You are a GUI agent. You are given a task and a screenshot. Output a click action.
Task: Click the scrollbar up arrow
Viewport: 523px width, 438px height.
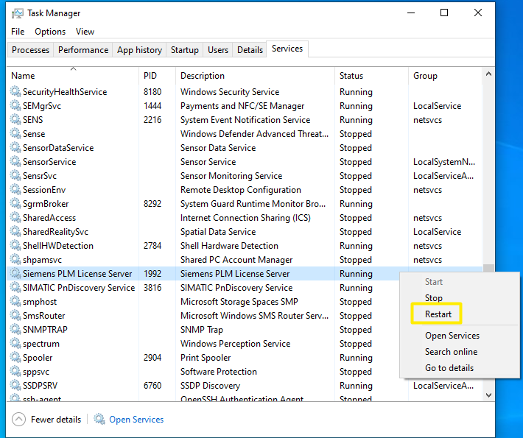coord(488,75)
